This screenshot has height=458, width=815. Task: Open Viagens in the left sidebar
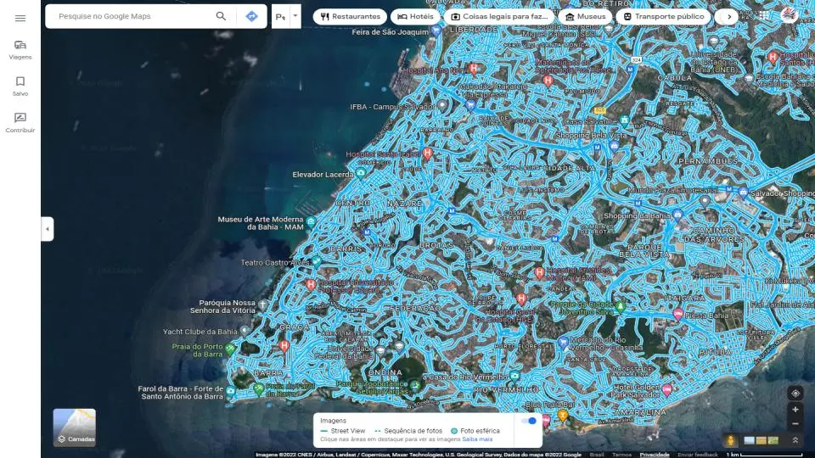(20, 49)
